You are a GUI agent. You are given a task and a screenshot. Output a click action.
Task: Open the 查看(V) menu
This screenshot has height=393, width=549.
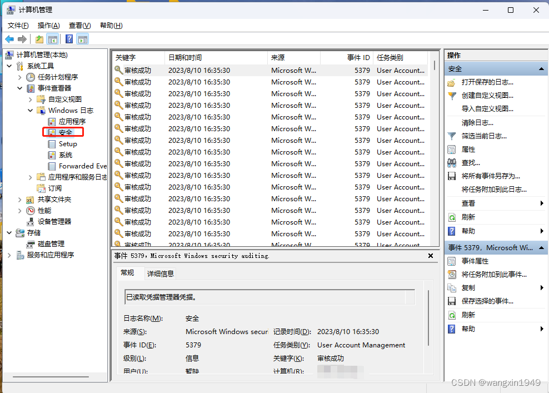[x=79, y=25]
